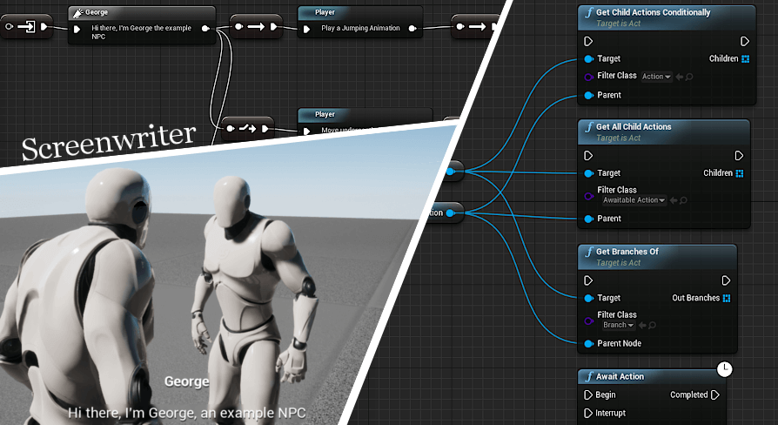The width and height of the screenshot is (778, 425).
Task: Click George node's speech icon
Action: tap(79, 13)
